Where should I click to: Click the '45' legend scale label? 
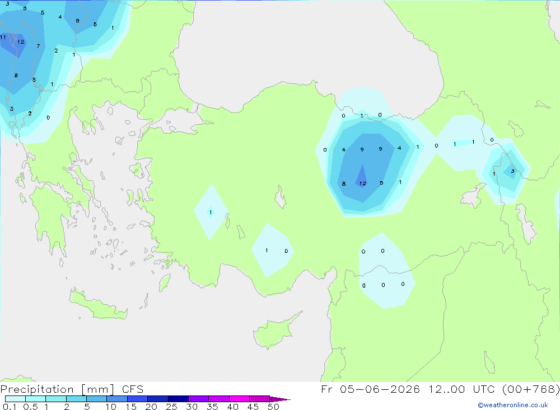pyautogui.click(x=253, y=407)
